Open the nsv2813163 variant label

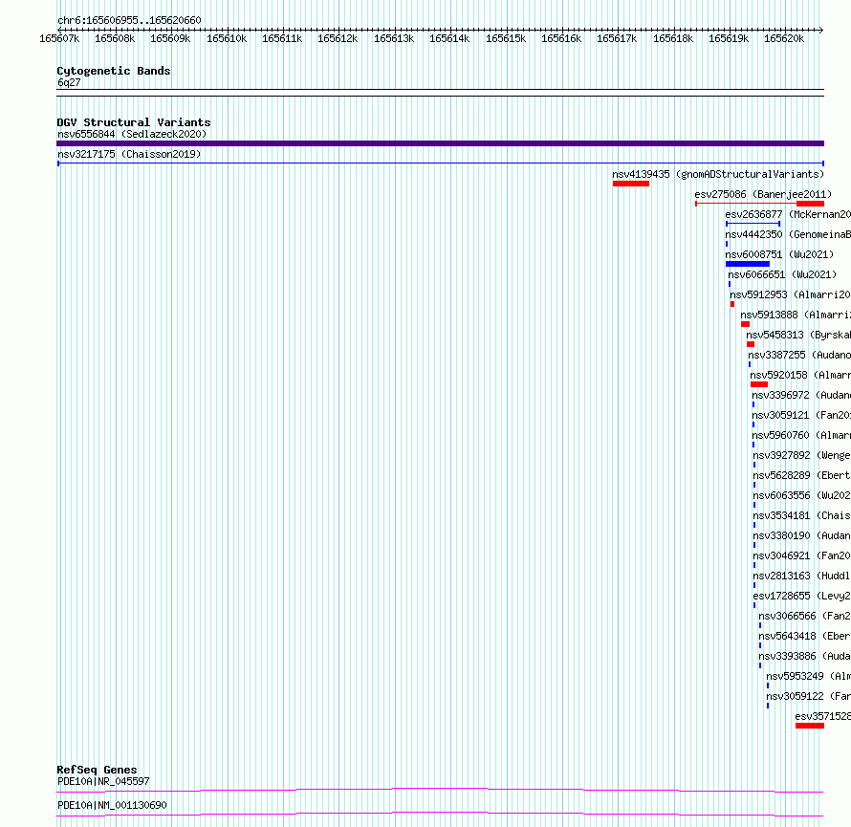pos(801,576)
